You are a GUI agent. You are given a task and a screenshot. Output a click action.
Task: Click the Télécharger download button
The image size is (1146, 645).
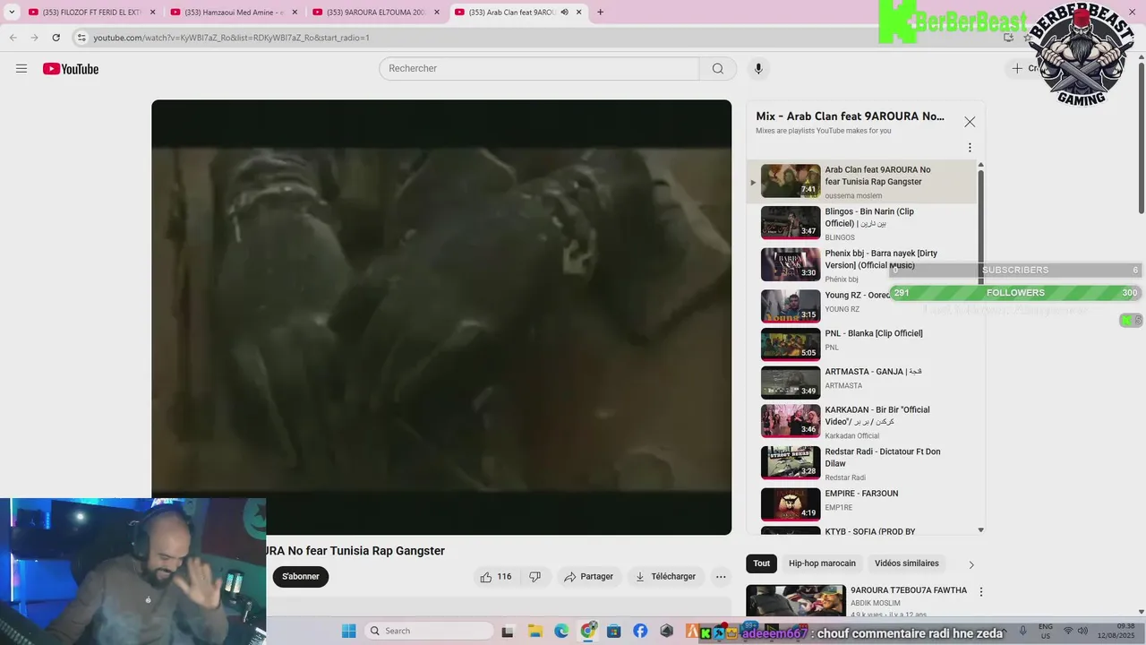coord(665,577)
